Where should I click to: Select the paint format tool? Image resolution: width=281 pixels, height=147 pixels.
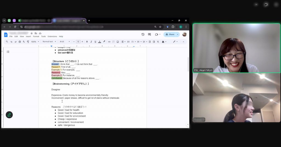tap(28, 42)
